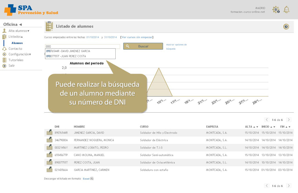Click Mostrar opciones de búsqueda link
The width and height of the screenshot is (298, 193).
pos(176,47)
